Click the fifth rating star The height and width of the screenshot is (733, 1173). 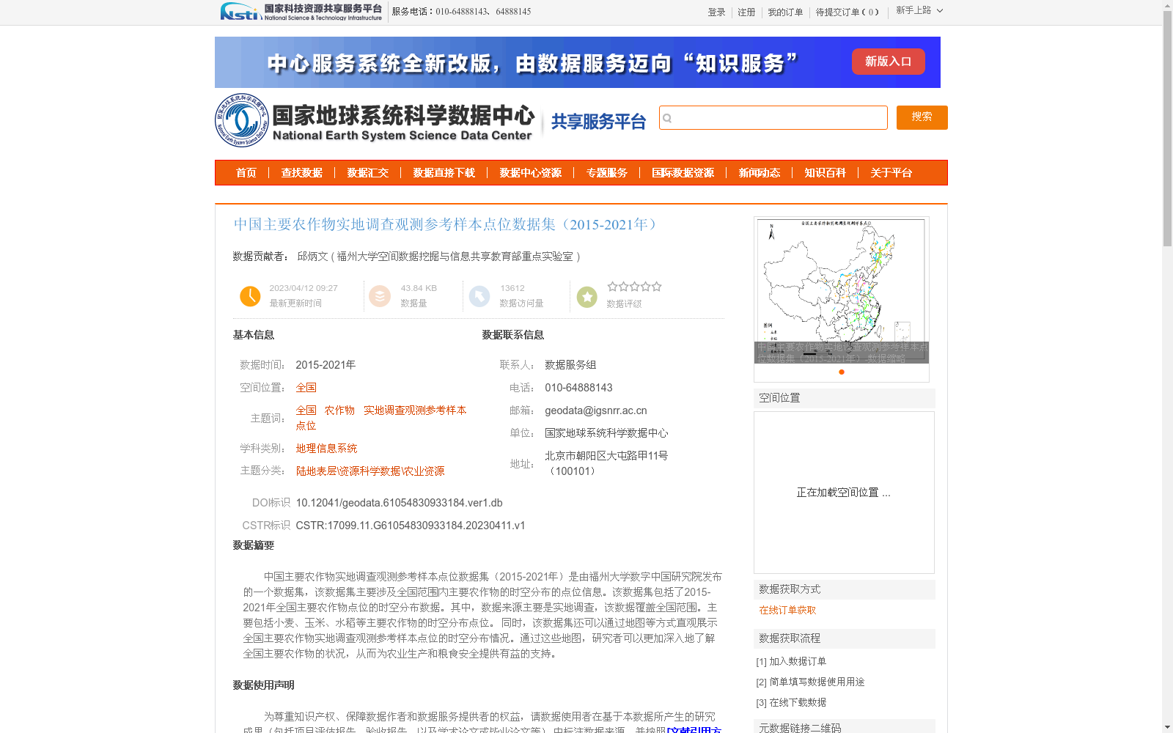657,287
